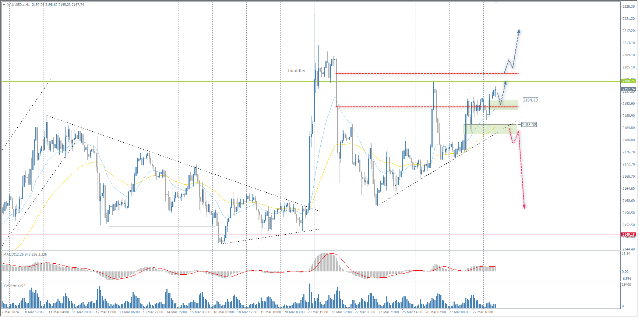
Task: Select the 2185.98 price label box
Action: (529, 125)
